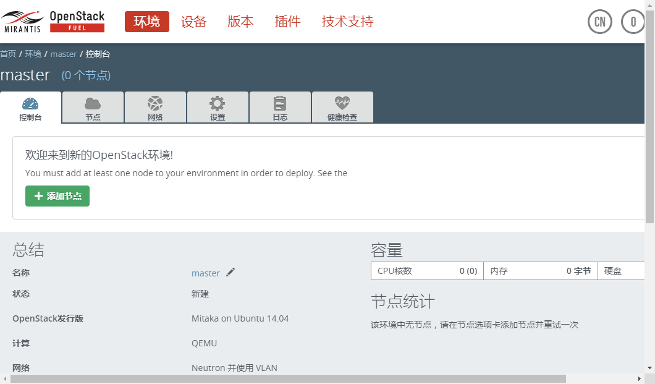Navigate to 首页 via the breadcrumb
The image size is (655, 384).
coord(8,54)
